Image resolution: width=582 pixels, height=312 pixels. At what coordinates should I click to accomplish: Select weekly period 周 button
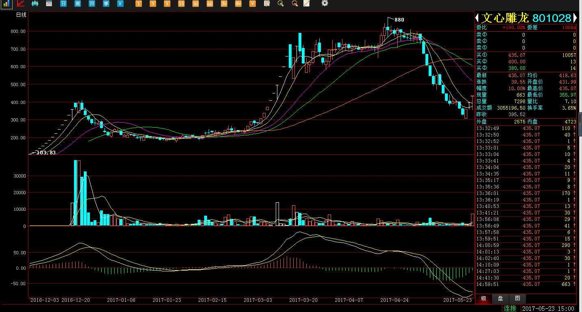pos(77,4)
